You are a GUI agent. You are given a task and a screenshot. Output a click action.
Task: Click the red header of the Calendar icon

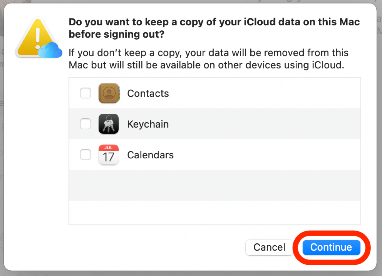(108, 148)
